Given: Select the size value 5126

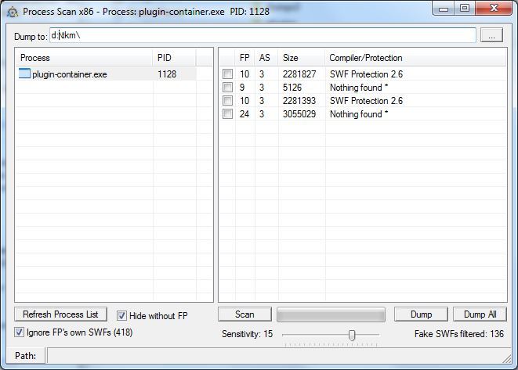Looking at the screenshot, I should point(292,87).
